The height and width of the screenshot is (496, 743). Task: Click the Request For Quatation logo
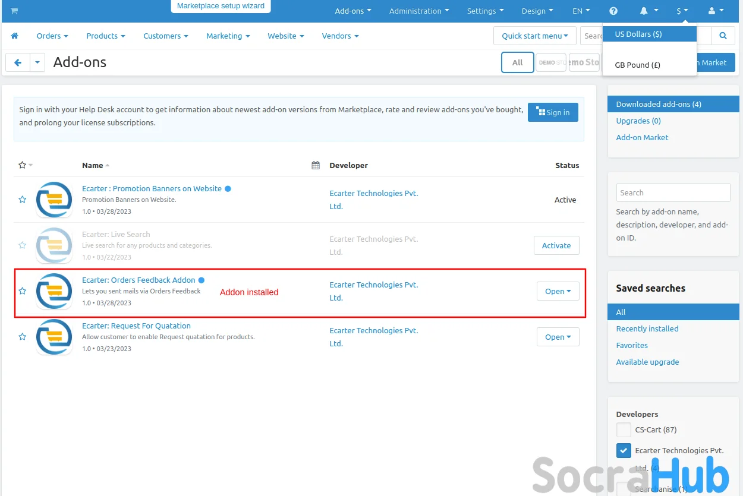54,337
